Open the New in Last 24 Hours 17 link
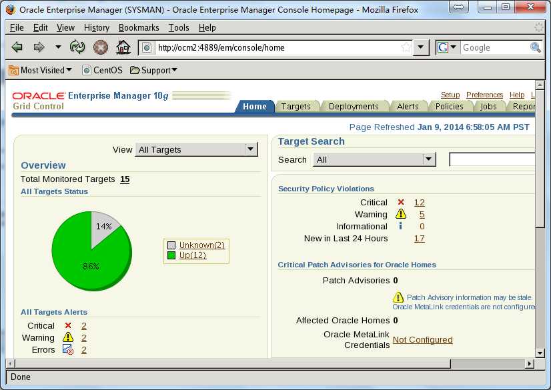551x390 pixels. click(419, 239)
